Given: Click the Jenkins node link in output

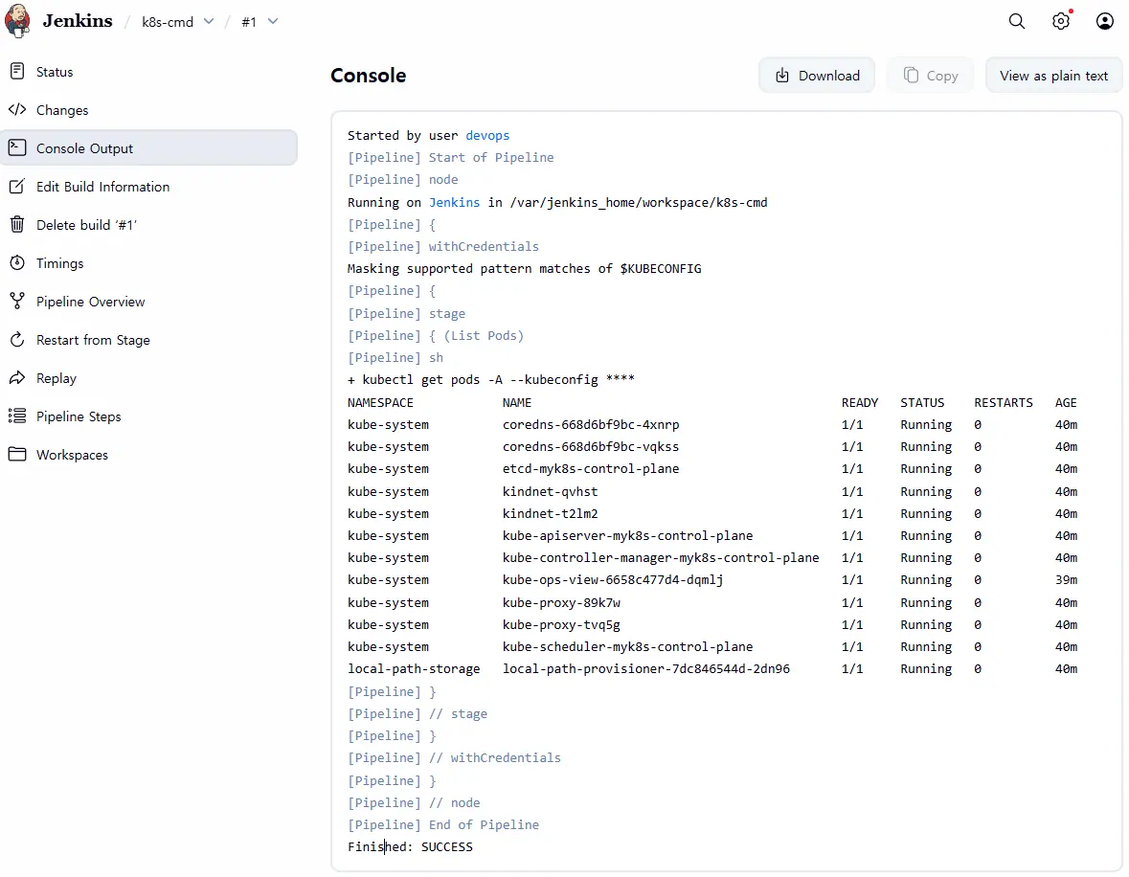Looking at the screenshot, I should [454, 202].
